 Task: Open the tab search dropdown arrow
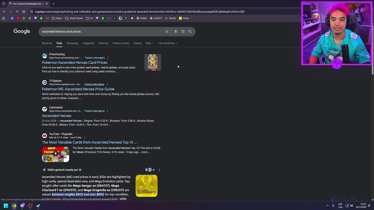(x=4, y=4)
